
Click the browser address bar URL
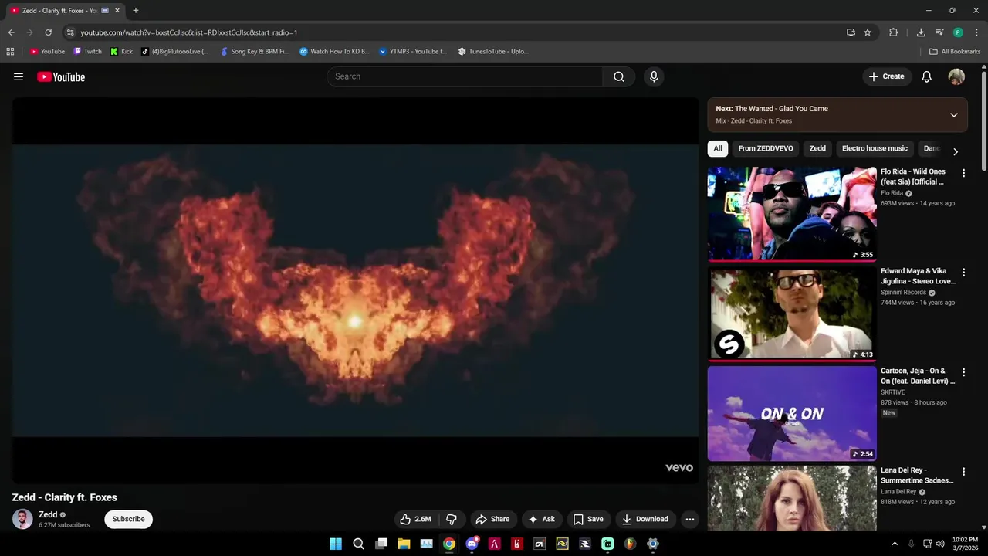coord(189,32)
